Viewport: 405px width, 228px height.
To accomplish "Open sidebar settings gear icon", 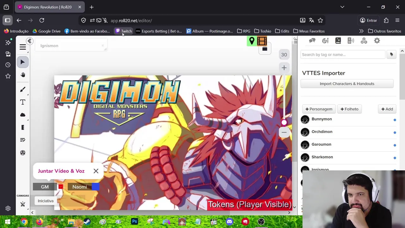I will click(x=8, y=208).
